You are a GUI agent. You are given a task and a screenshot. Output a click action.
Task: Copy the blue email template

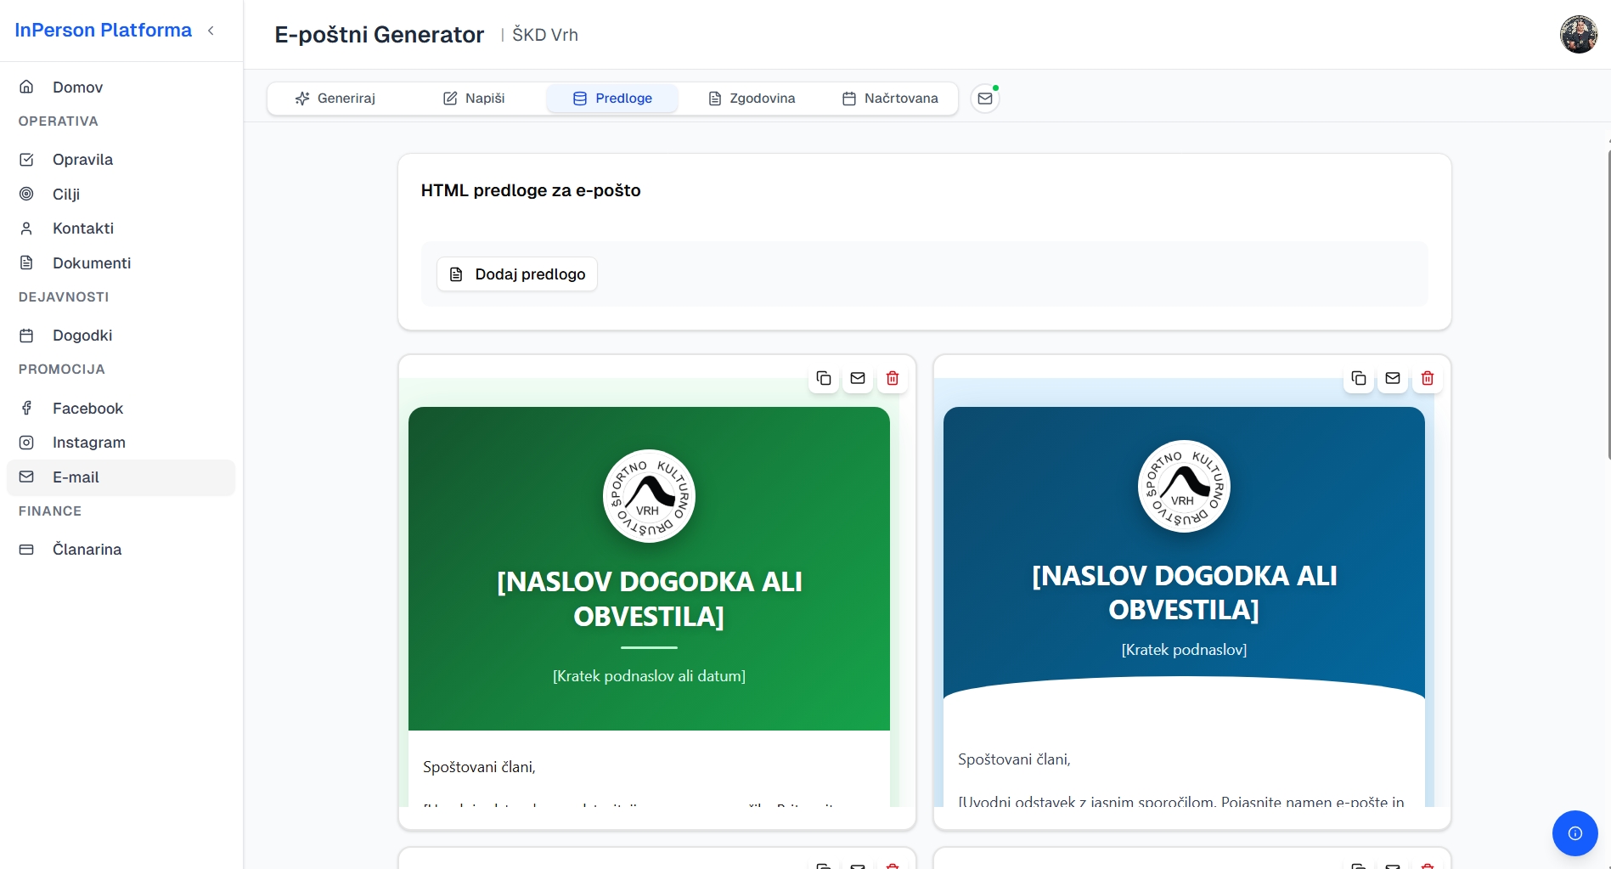[1358, 379]
